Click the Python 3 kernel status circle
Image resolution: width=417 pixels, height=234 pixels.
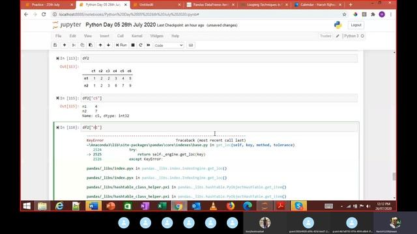pyautogui.click(x=362, y=36)
